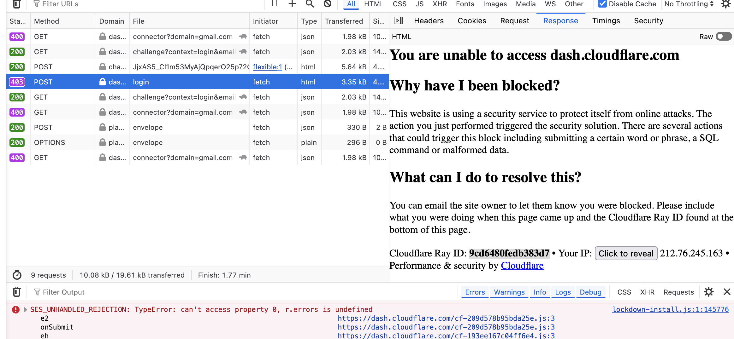The width and height of the screenshot is (734, 339).
Task: Start performance analysis with stopwatch icon
Action: pos(17,275)
